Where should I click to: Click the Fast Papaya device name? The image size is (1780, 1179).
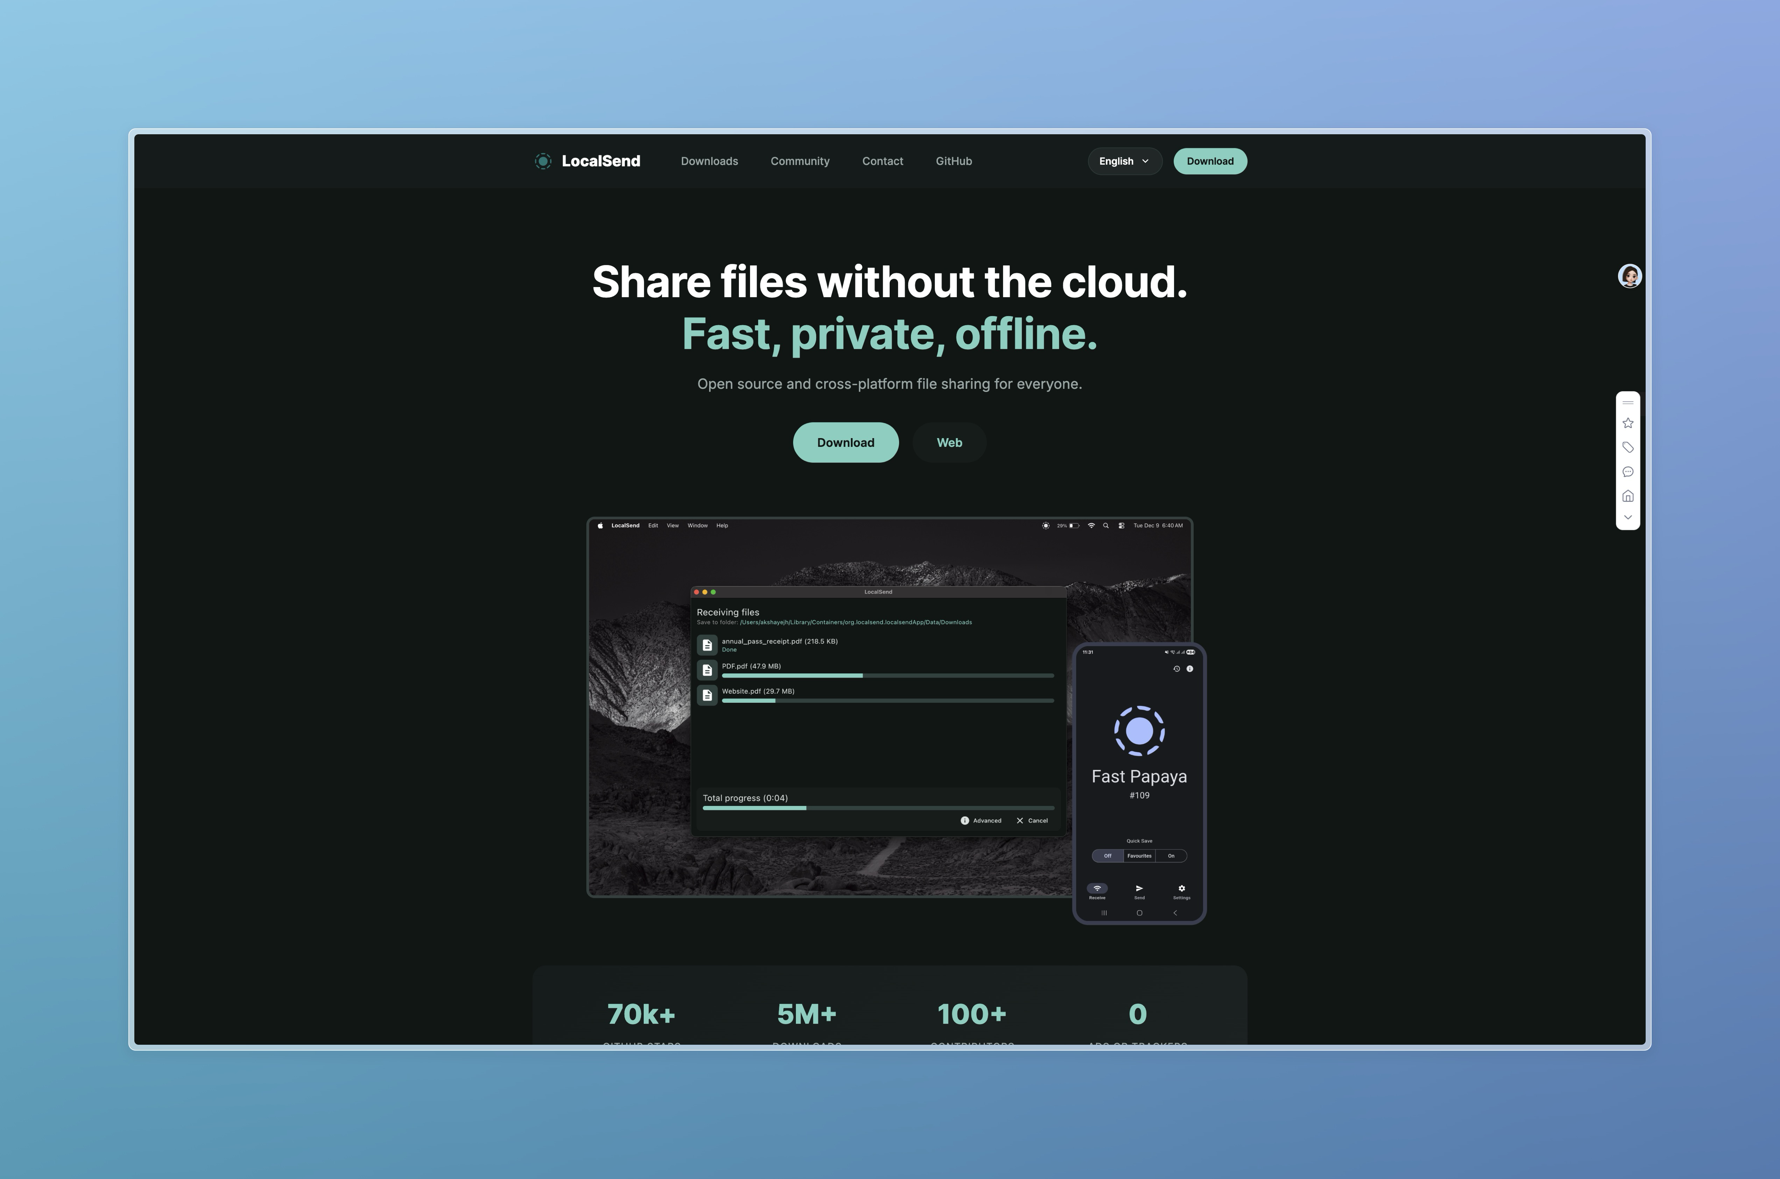tap(1139, 777)
